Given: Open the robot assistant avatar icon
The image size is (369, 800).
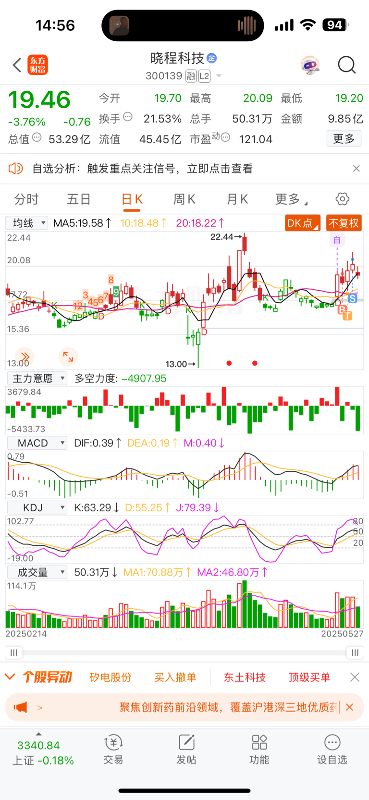Looking at the screenshot, I should click(310, 65).
